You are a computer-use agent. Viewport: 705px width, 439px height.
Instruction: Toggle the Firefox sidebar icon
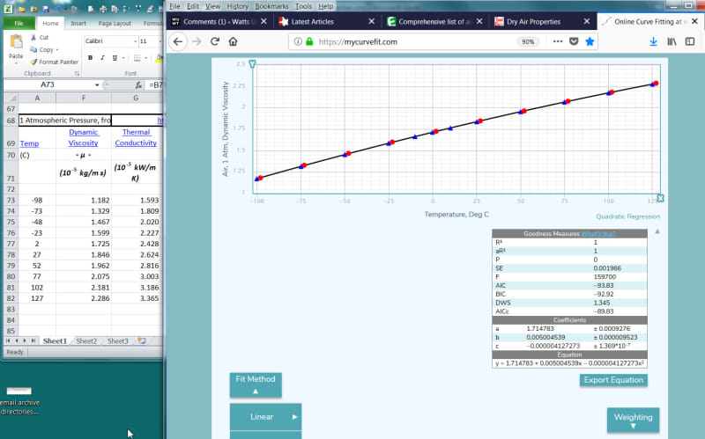tap(690, 41)
